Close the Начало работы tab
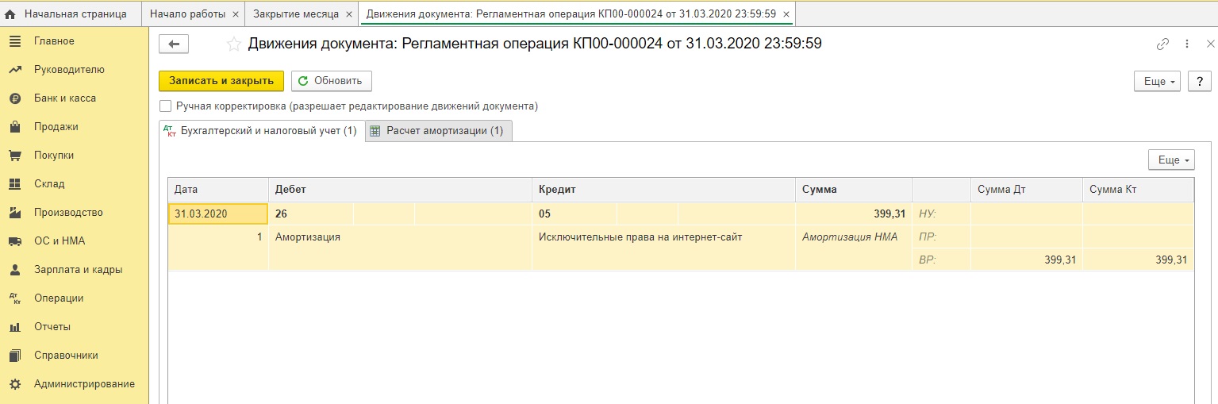This screenshot has width=1218, height=404. click(x=235, y=14)
